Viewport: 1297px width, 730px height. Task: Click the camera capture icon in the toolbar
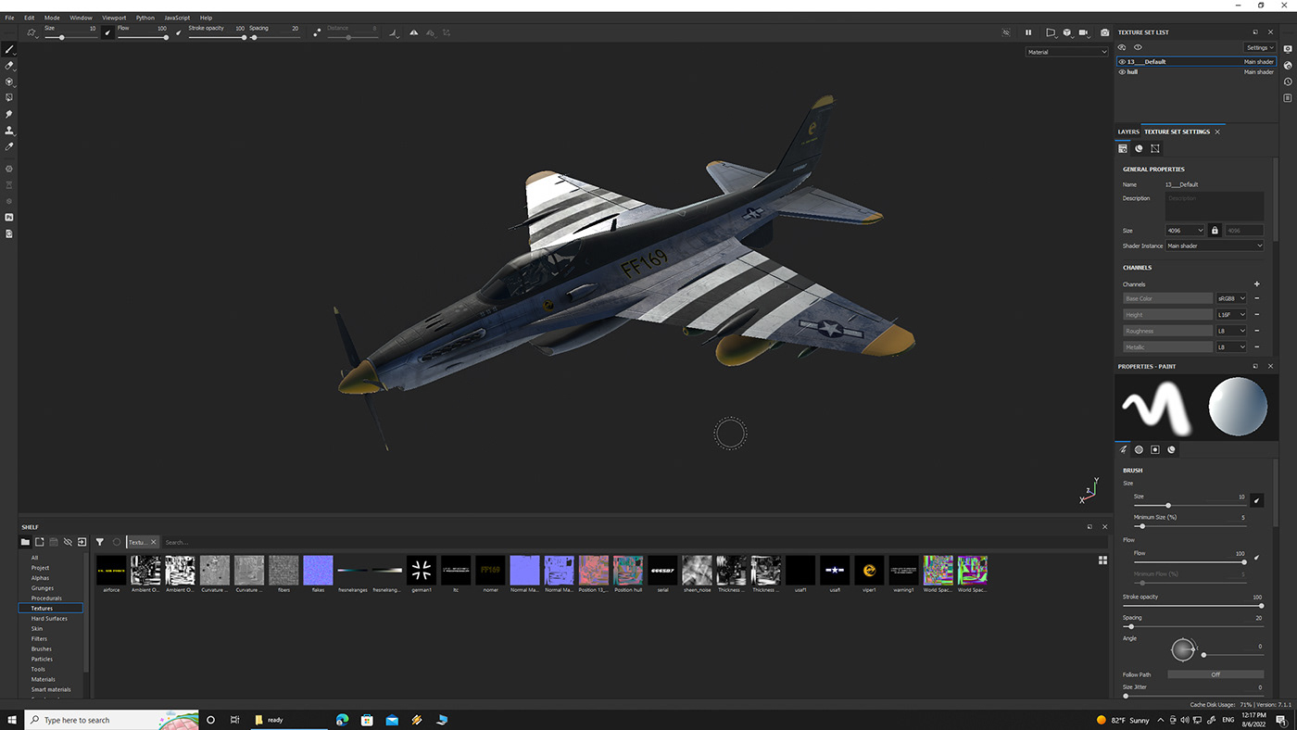[x=1104, y=31]
